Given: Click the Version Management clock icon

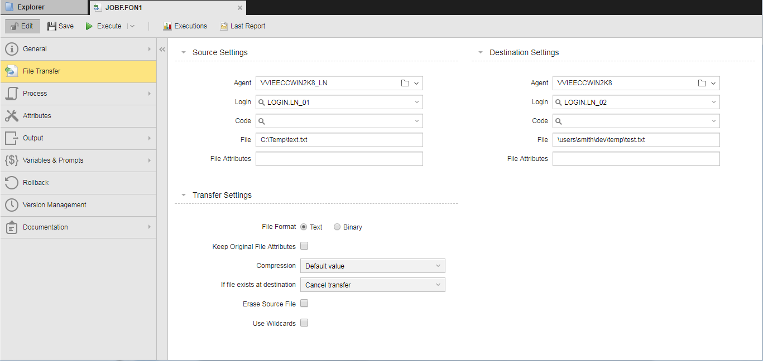Looking at the screenshot, I should click(12, 205).
